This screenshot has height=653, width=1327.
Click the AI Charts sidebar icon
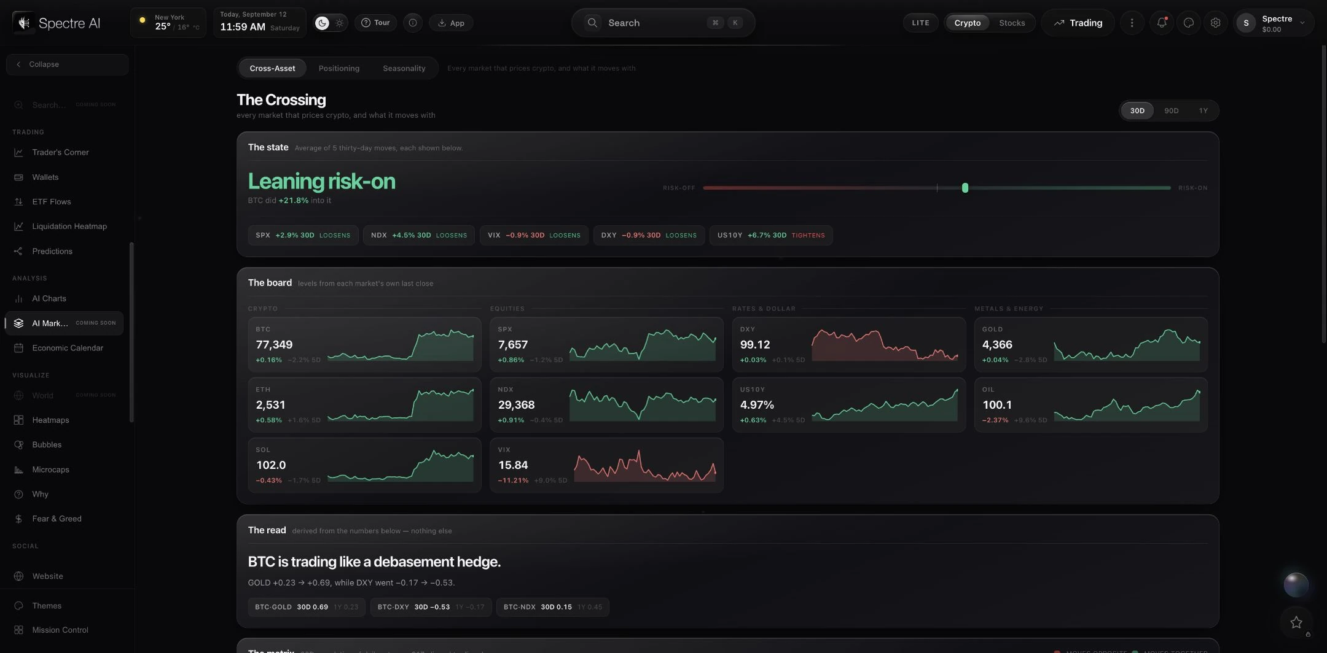[18, 298]
